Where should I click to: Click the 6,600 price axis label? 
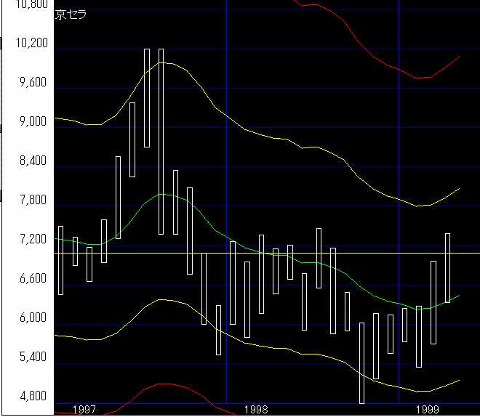coord(31,278)
